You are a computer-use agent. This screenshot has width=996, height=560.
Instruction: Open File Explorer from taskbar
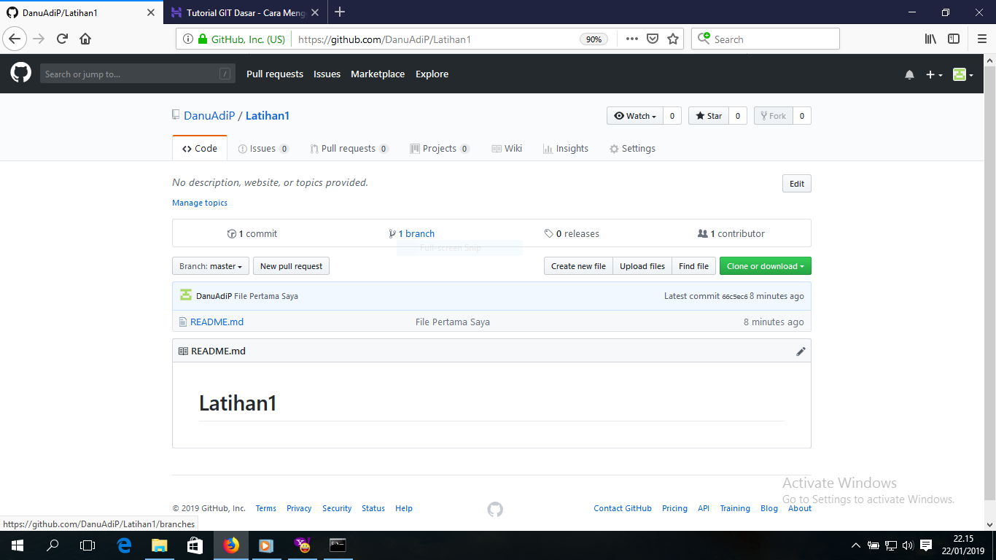159,545
